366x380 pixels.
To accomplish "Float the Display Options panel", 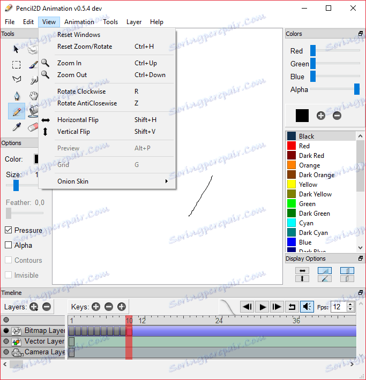I will 361,259.
